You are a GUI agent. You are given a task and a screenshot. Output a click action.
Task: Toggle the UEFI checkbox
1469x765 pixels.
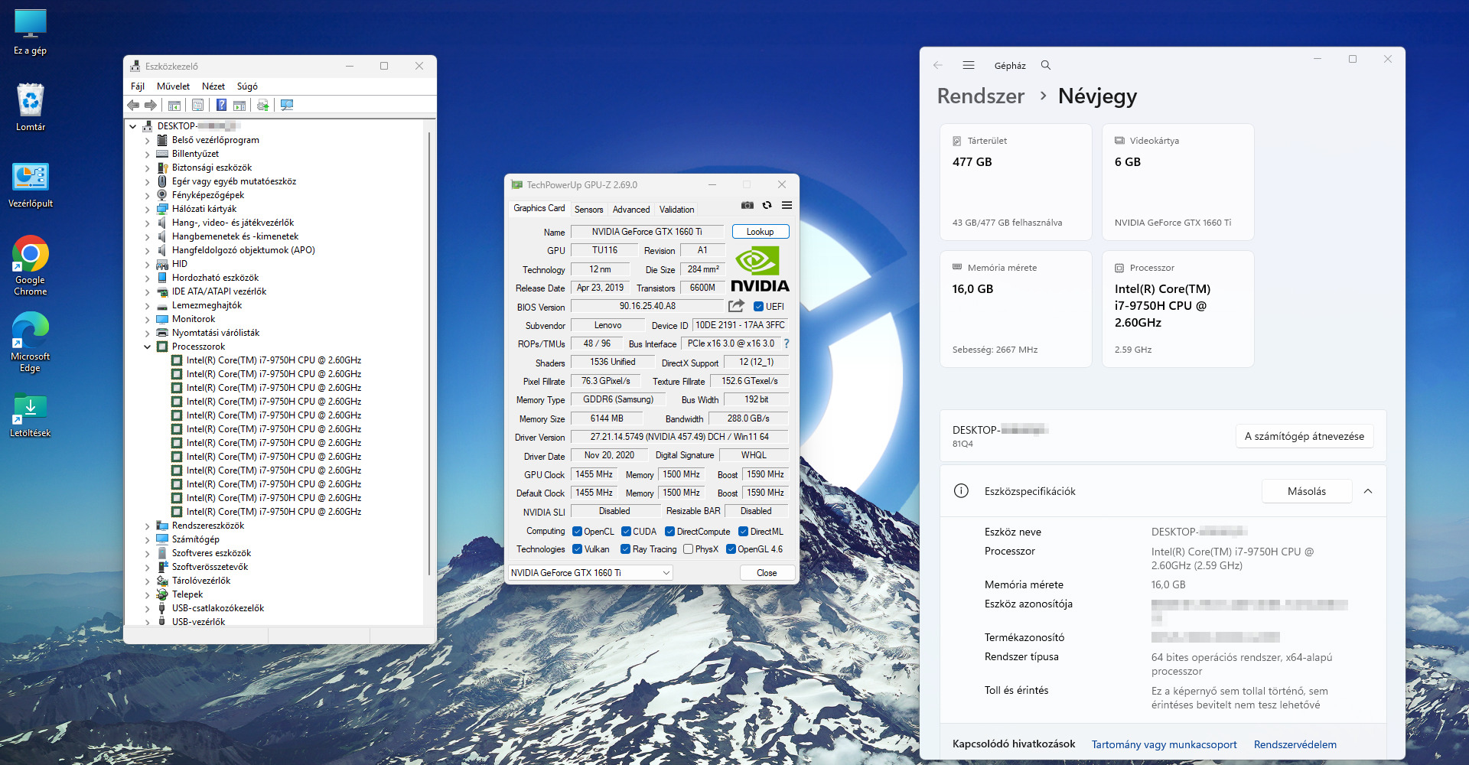click(x=759, y=307)
